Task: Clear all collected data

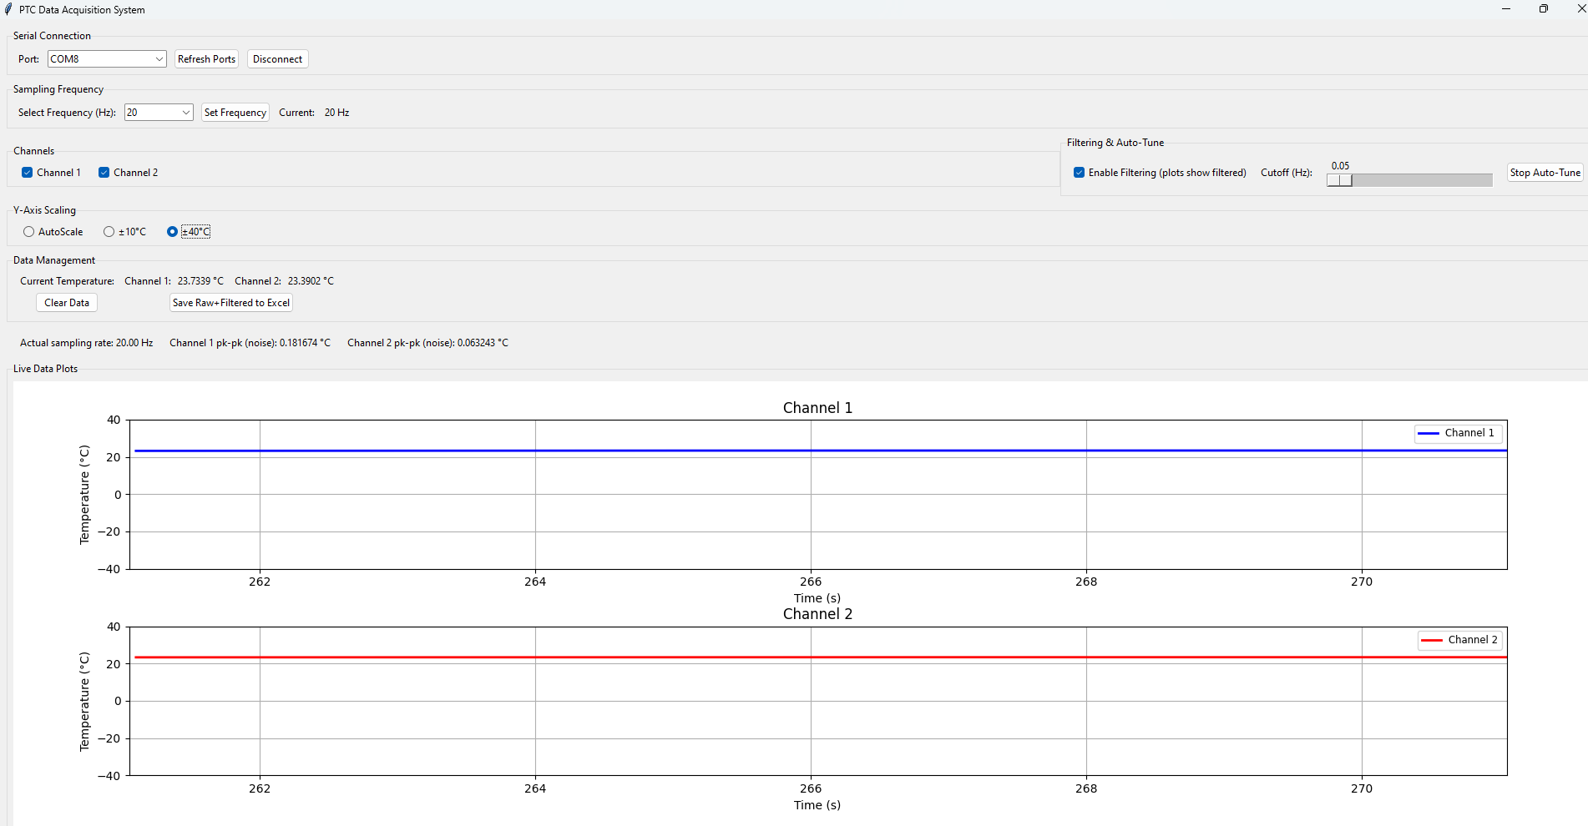Action: 66,302
